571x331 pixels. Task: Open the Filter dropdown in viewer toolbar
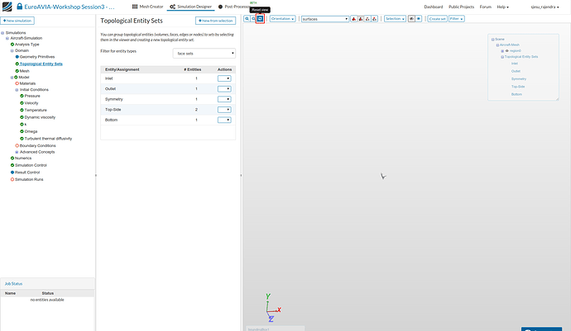pos(456,19)
